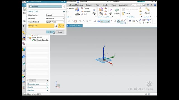Click the Roles sidebar tab icon
Image resolution: width=179 pixels, height=100 pixels.
[24, 87]
